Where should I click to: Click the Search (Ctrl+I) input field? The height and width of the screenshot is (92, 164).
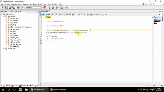153,4
